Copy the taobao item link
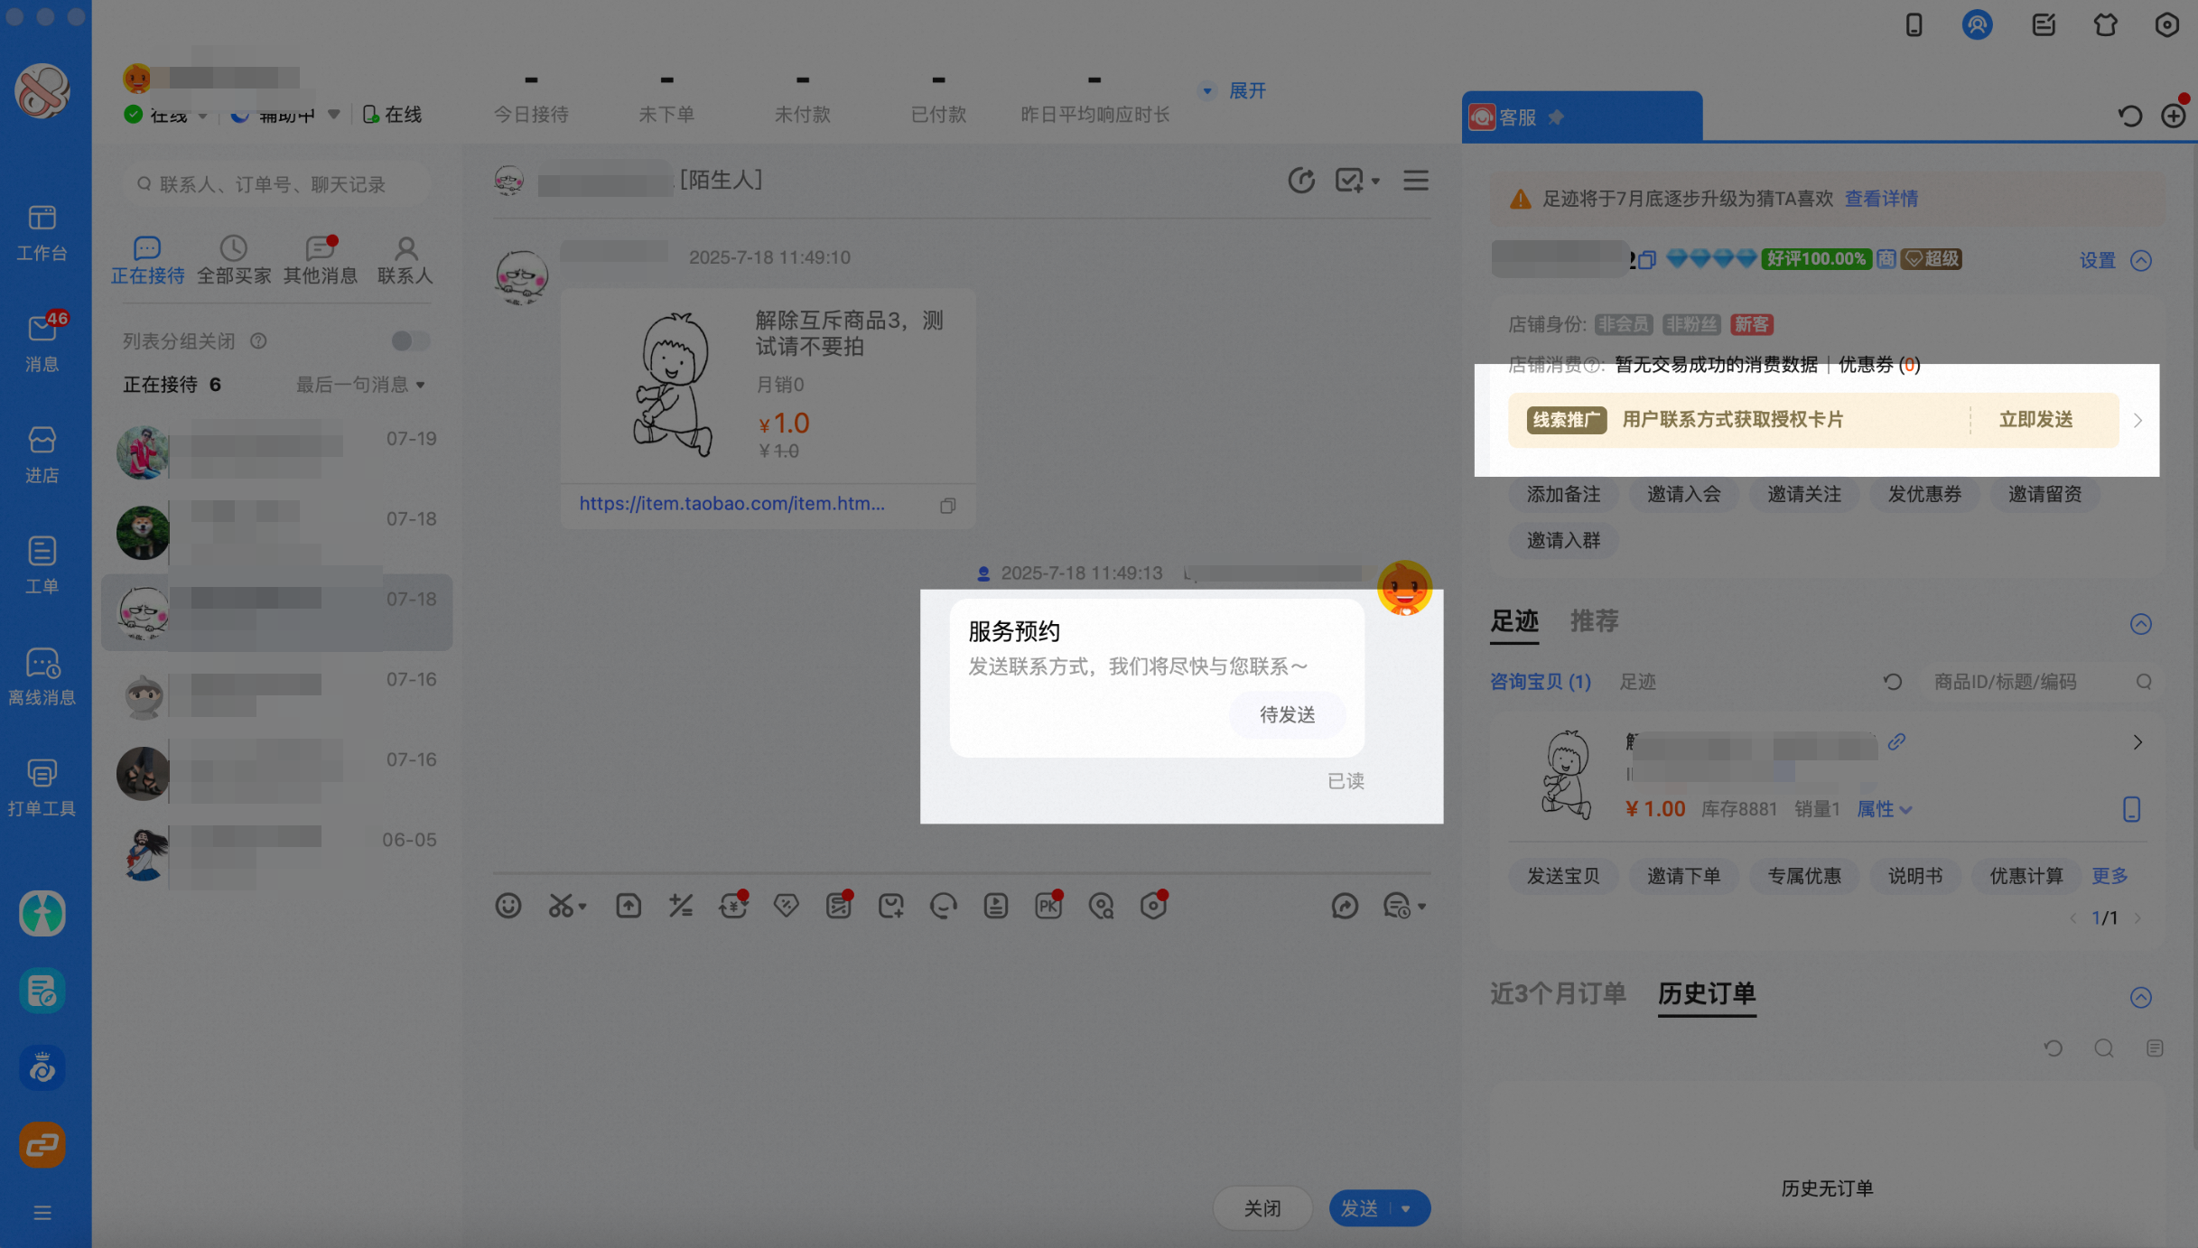 pyautogui.click(x=947, y=506)
